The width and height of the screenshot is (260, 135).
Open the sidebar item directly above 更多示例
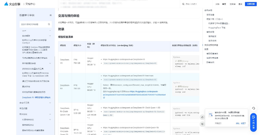tap(36, 81)
